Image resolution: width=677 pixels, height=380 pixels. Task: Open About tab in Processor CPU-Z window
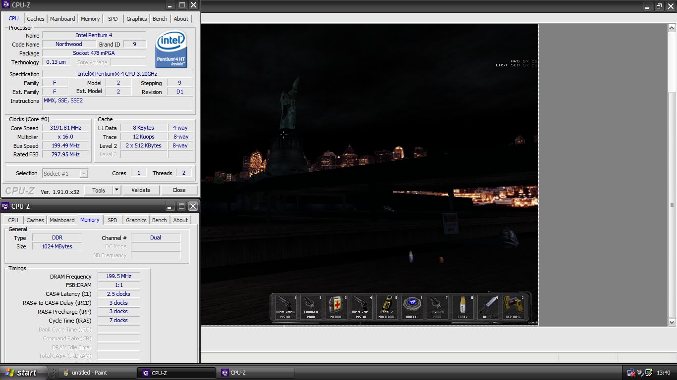pos(181,19)
